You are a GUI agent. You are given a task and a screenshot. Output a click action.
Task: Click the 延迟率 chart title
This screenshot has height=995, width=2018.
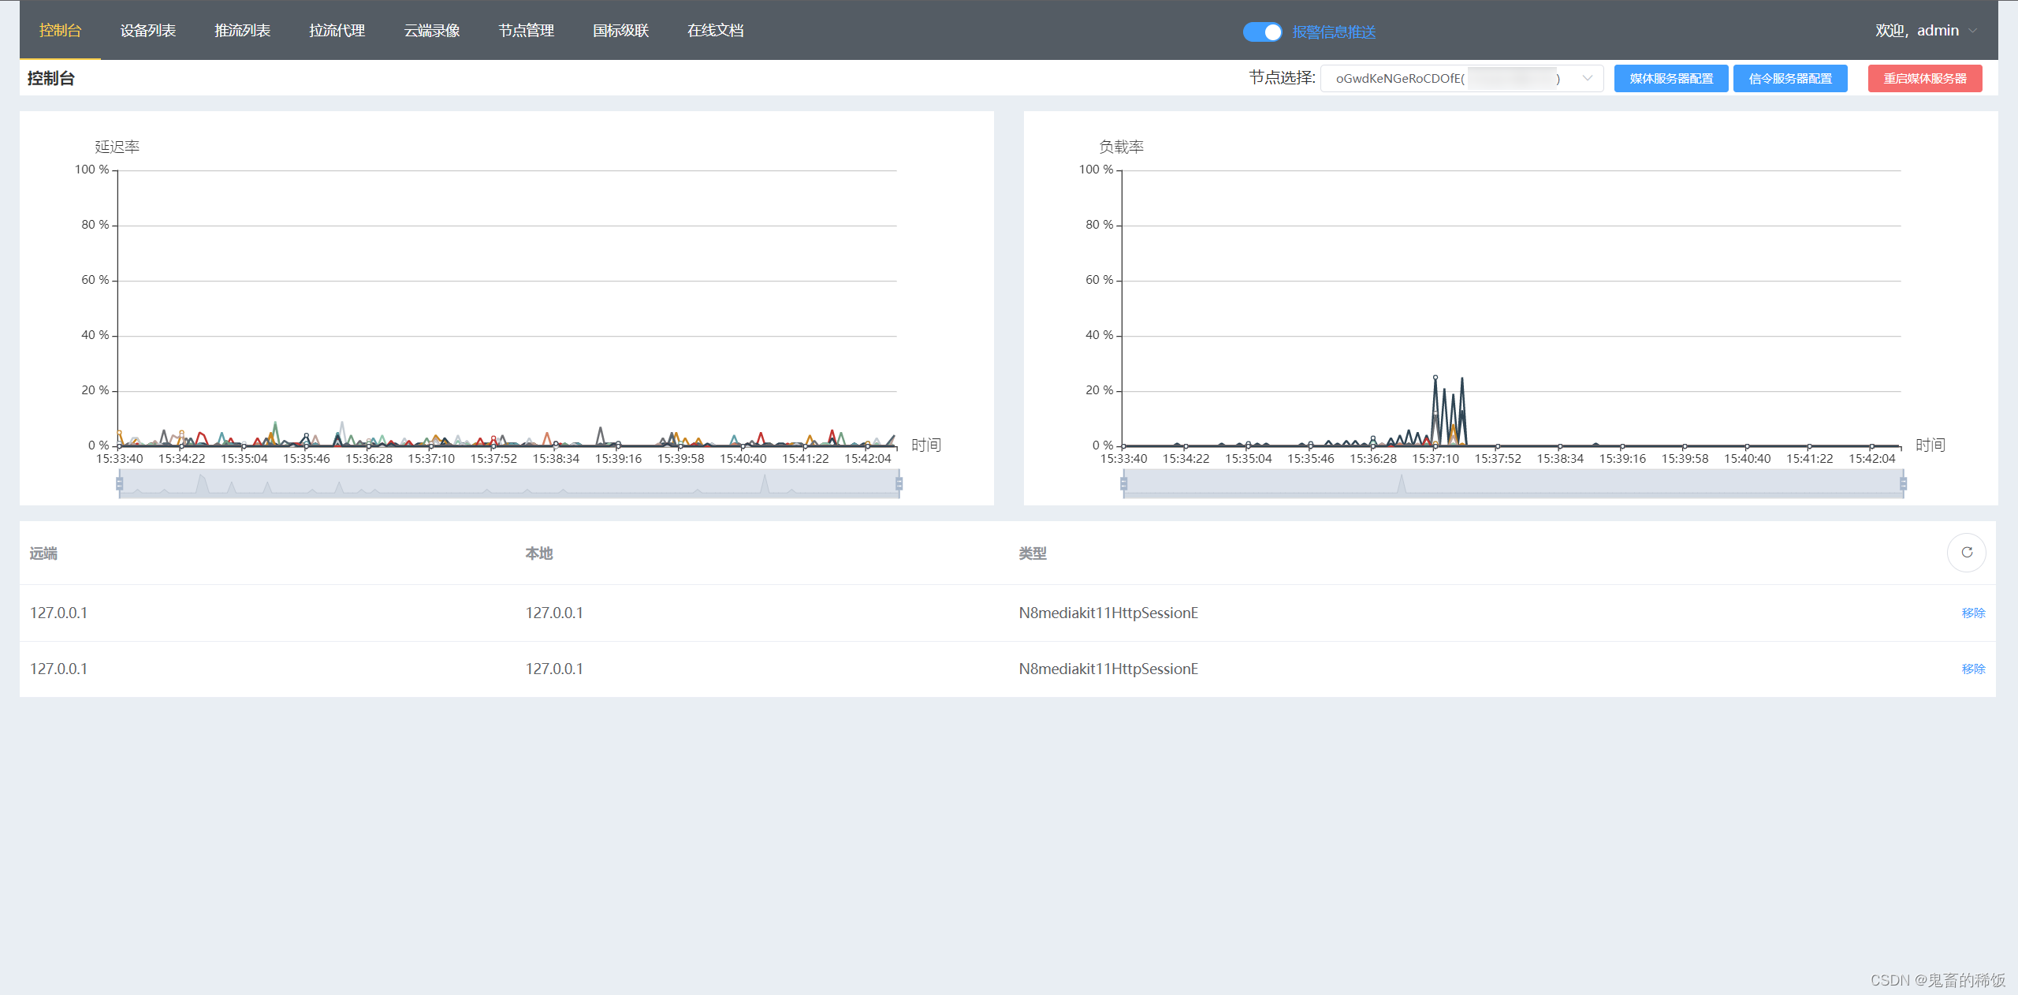coord(117,147)
